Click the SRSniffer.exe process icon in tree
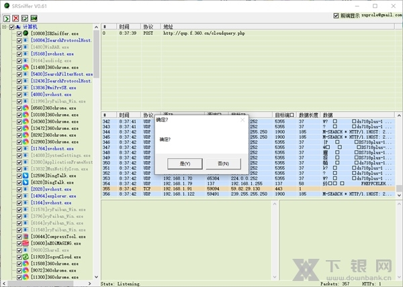Image resolution: width=403 pixels, height=287 pixels. [26, 33]
